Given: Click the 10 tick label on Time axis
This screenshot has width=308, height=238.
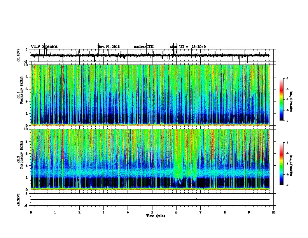Looking at the screenshot, I should pyautogui.click(x=273, y=212).
